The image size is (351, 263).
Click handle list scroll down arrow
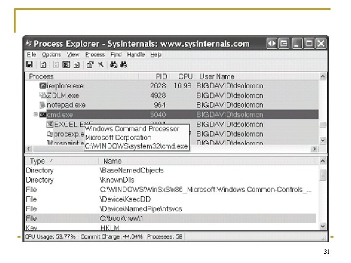323,226
